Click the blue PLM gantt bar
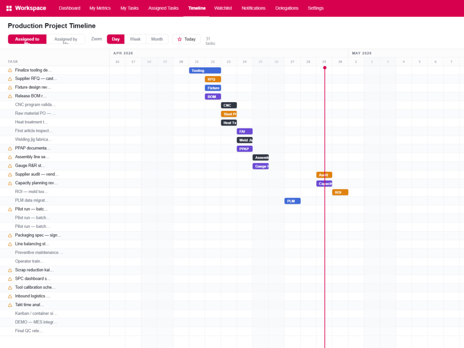Screen dimensions: 464x348 (293, 201)
